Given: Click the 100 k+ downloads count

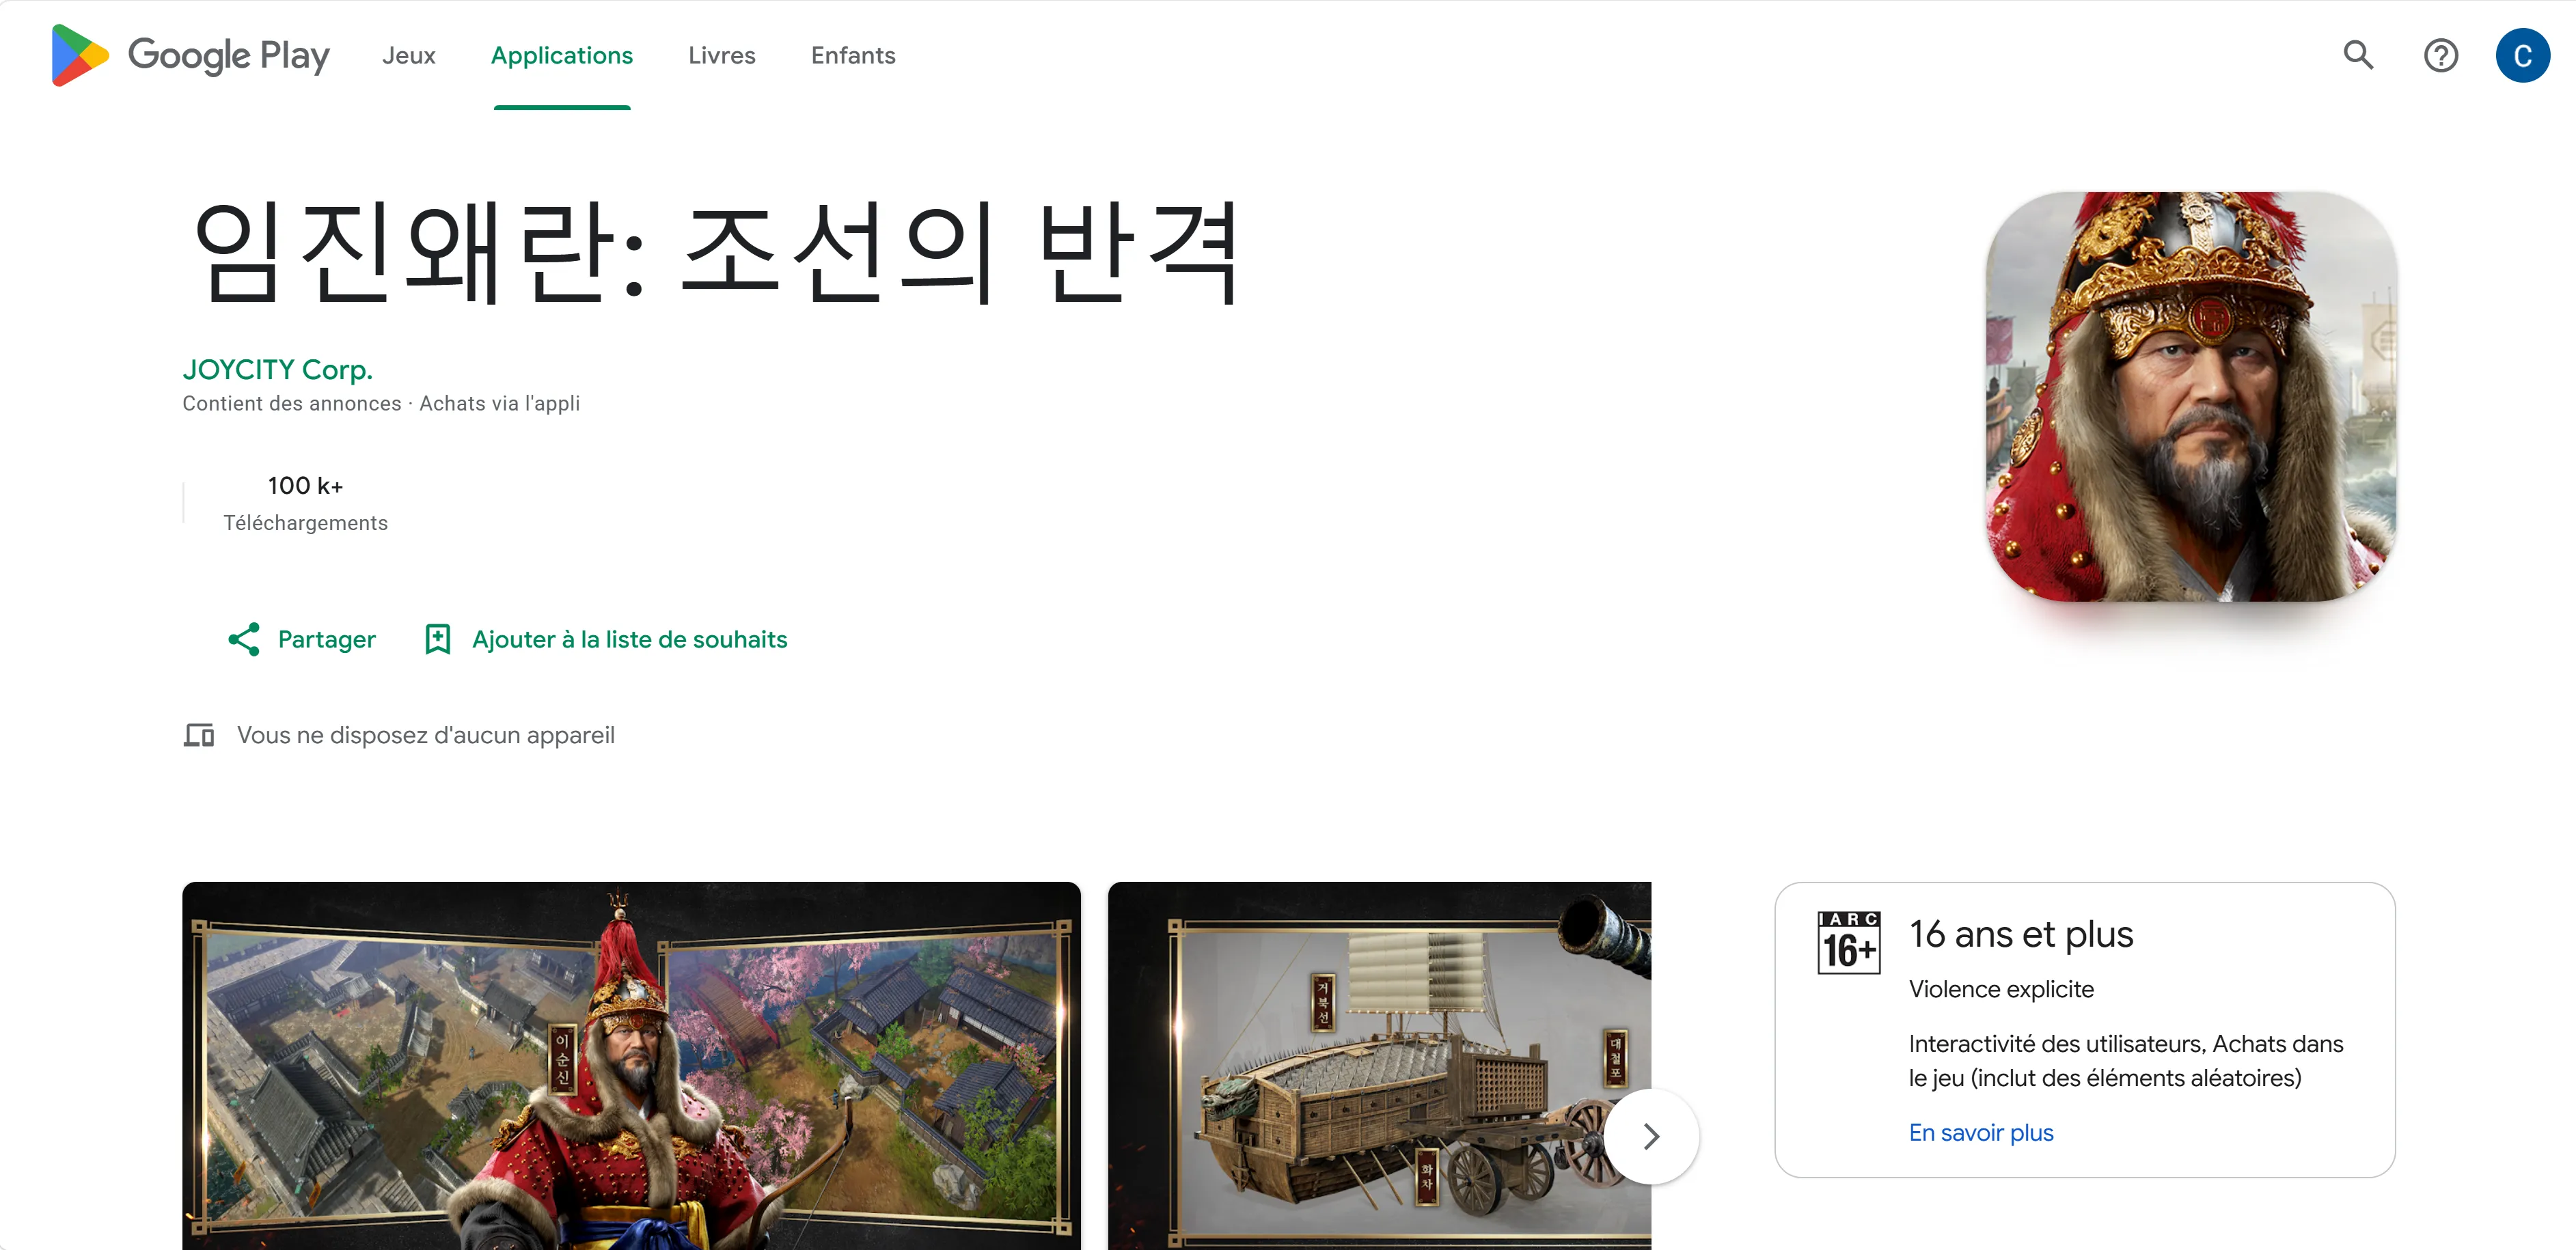Looking at the screenshot, I should (305, 485).
